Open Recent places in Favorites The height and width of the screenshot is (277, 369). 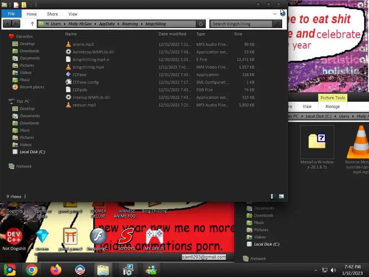click(x=32, y=87)
